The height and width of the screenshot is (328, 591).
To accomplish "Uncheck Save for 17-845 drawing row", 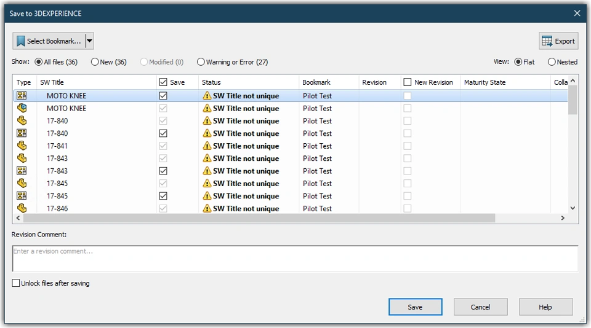I will 163,196.
